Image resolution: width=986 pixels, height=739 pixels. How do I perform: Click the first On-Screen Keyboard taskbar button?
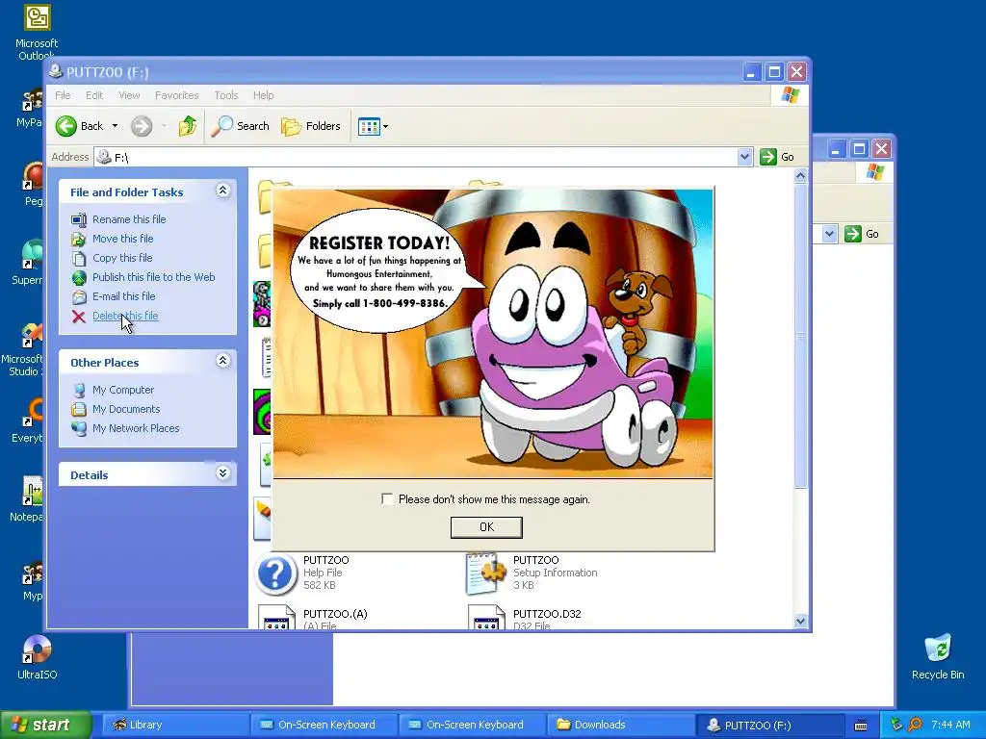point(323,726)
